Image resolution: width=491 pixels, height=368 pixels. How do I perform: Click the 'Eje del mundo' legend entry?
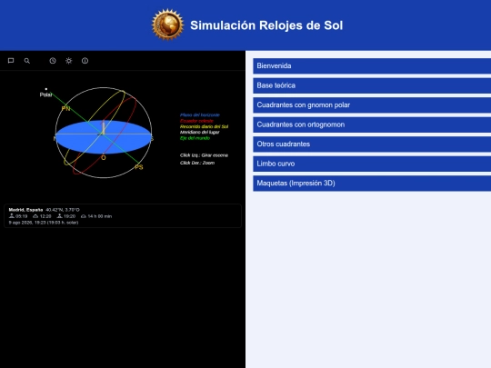click(x=195, y=138)
